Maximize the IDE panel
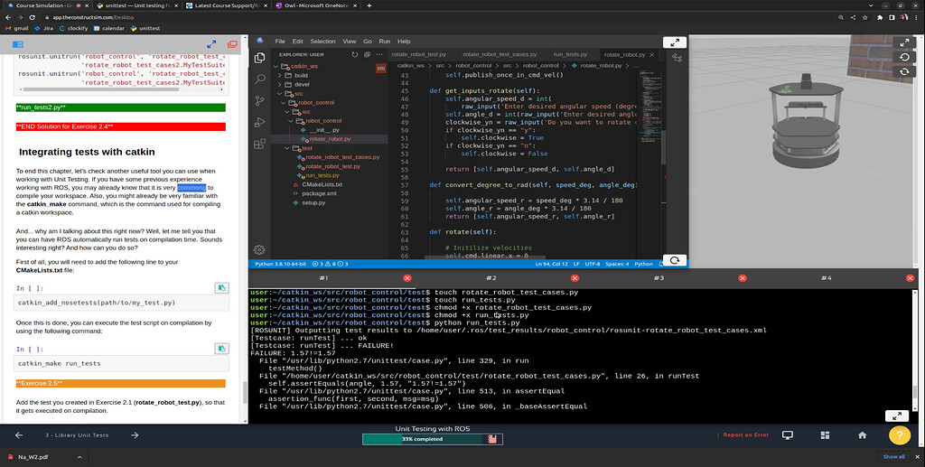Viewport: 925px width, 467px height. [674, 42]
